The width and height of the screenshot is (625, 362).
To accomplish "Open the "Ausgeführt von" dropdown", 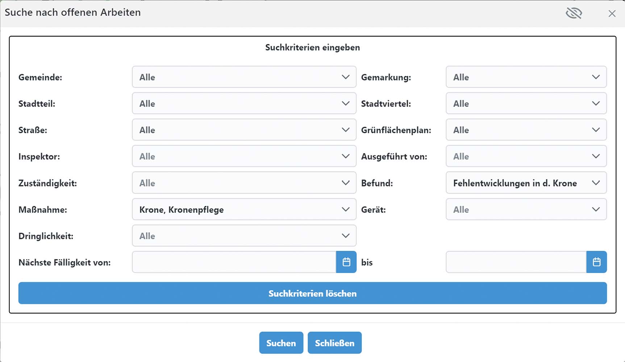I will [x=526, y=156].
